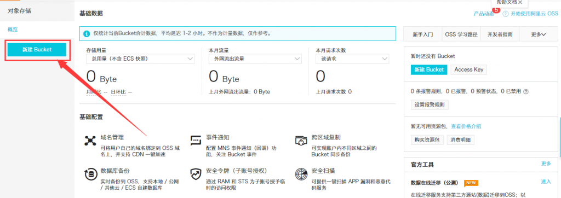Click the 数据在线迁移（公测） title

click(435, 183)
